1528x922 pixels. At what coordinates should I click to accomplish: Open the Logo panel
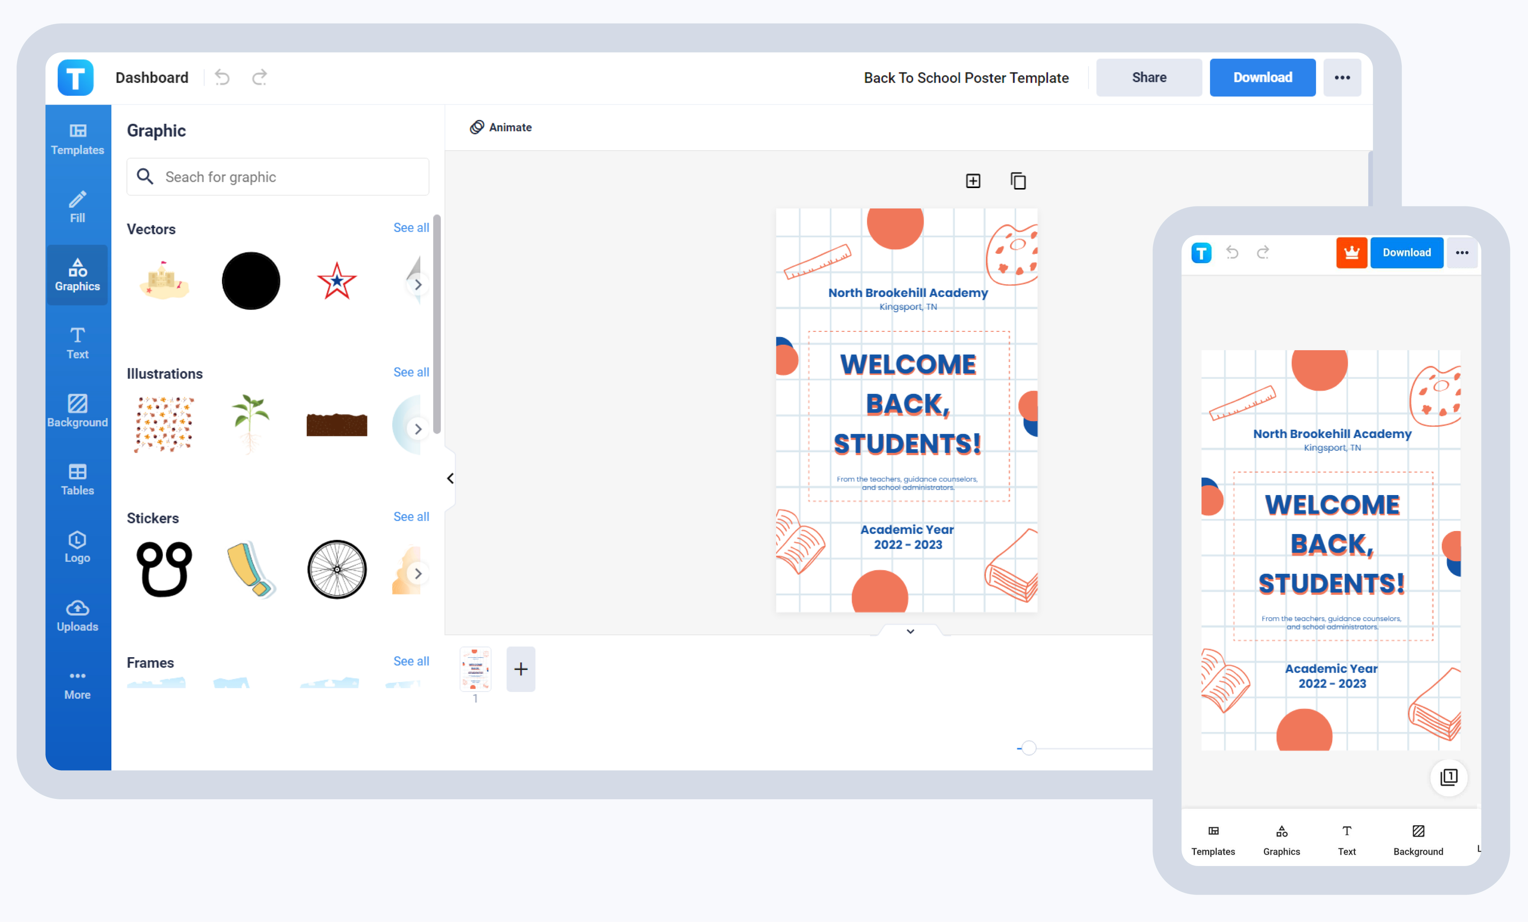click(77, 547)
